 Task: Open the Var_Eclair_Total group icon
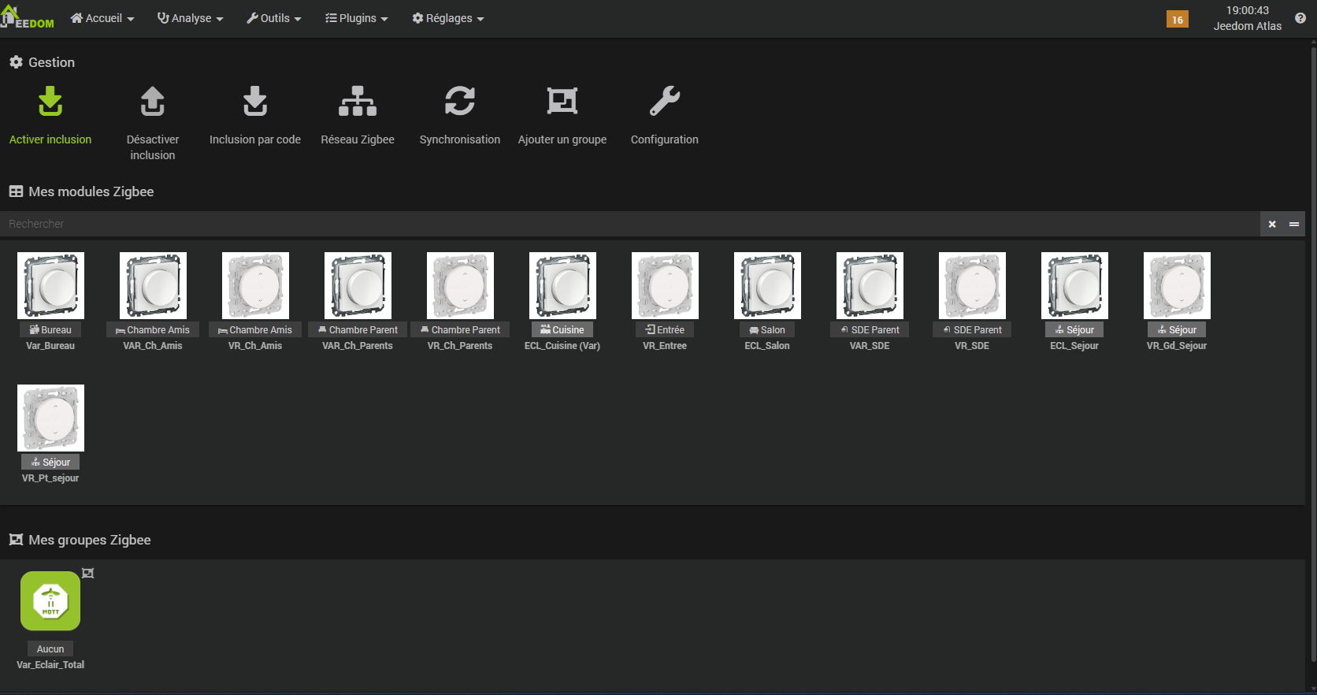tap(50, 601)
